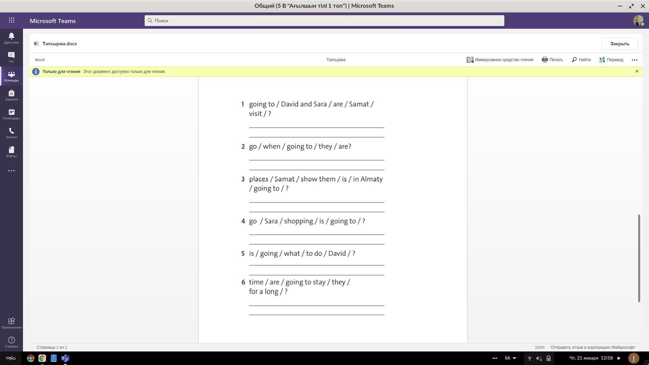Open the Calendar (Календарь) sidebar icon
649x365 pixels.
[11, 114]
